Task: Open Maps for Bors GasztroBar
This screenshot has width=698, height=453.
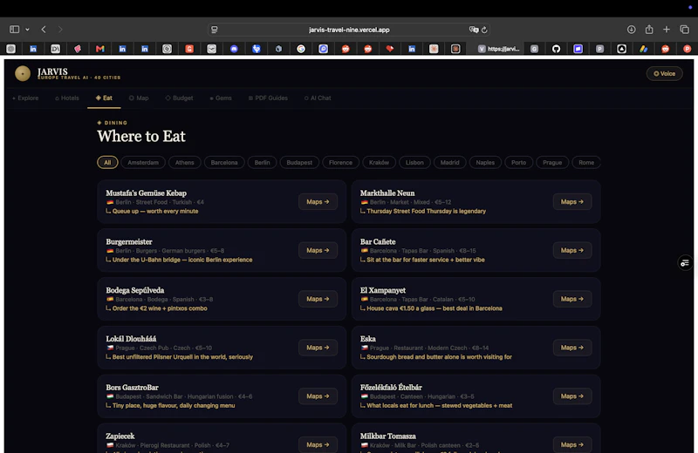Action: click(x=318, y=396)
